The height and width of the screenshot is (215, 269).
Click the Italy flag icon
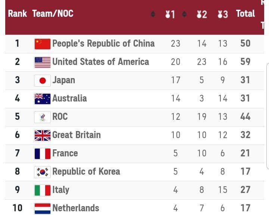[42, 190]
